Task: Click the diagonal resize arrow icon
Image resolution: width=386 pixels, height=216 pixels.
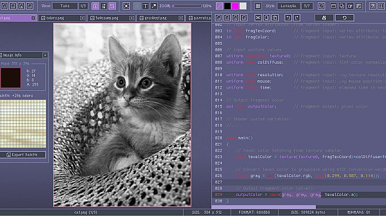Action: [x=153, y=6]
